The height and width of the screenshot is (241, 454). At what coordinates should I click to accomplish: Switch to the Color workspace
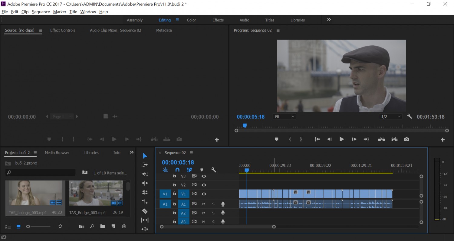point(191,20)
